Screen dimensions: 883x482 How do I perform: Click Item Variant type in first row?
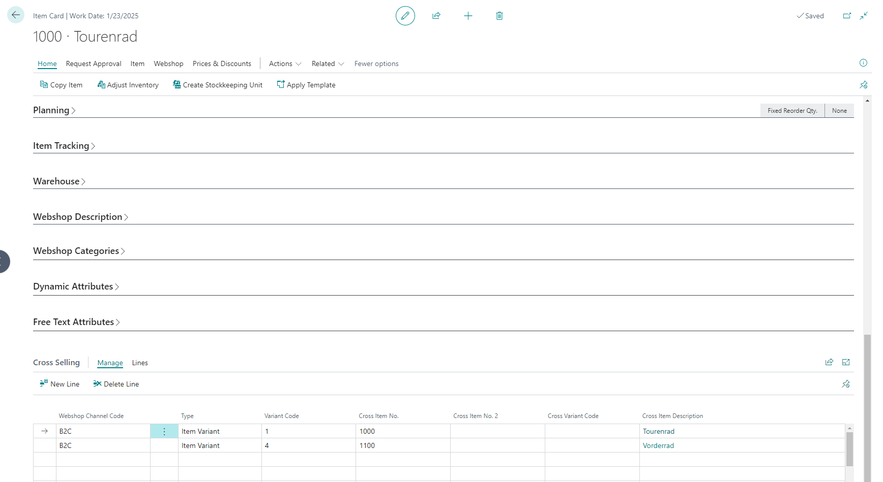tap(220, 431)
